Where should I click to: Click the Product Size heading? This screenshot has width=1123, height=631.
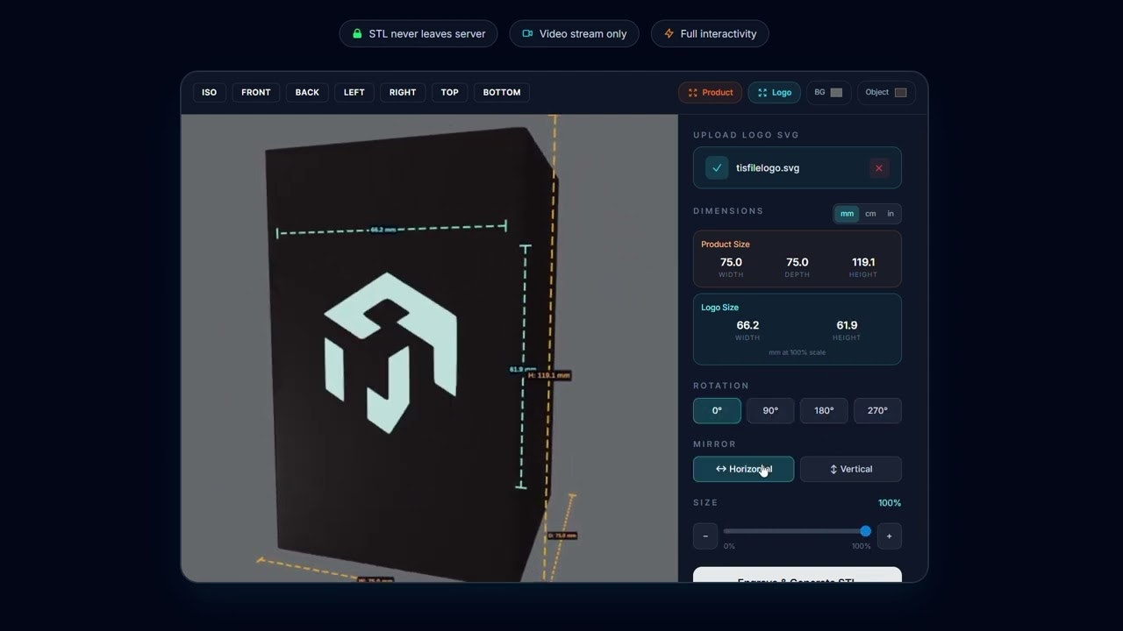tap(726, 245)
